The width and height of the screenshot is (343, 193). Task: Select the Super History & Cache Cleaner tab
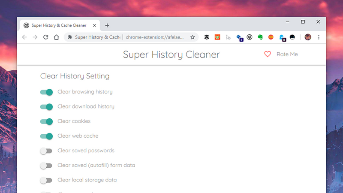(x=60, y=25)
